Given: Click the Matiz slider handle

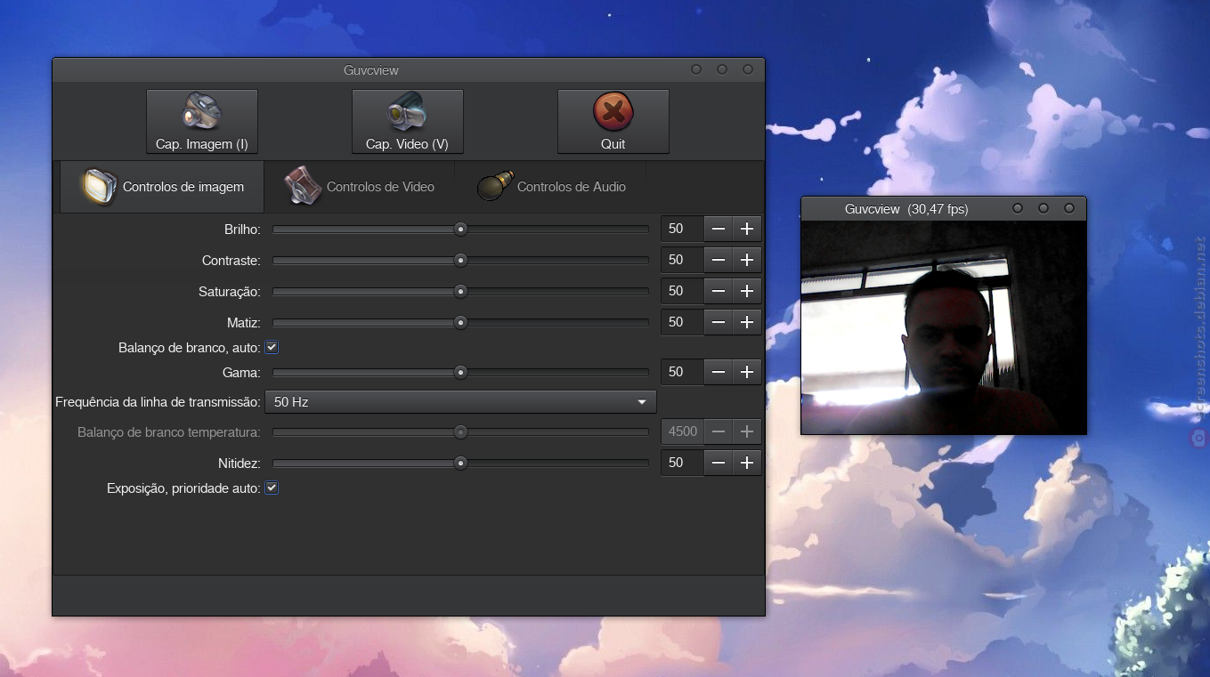Looking at the screenshot, I should [x=460, y=322].
